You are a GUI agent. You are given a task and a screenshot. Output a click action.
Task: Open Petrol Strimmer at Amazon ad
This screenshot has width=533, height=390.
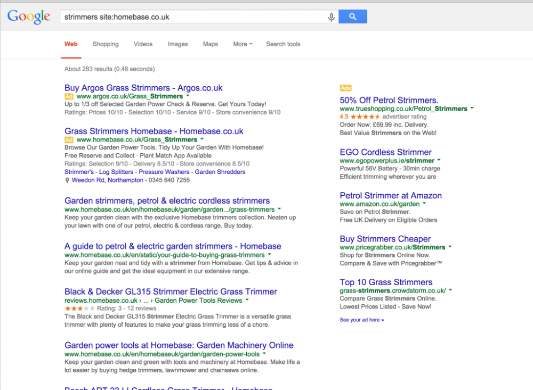391,196
